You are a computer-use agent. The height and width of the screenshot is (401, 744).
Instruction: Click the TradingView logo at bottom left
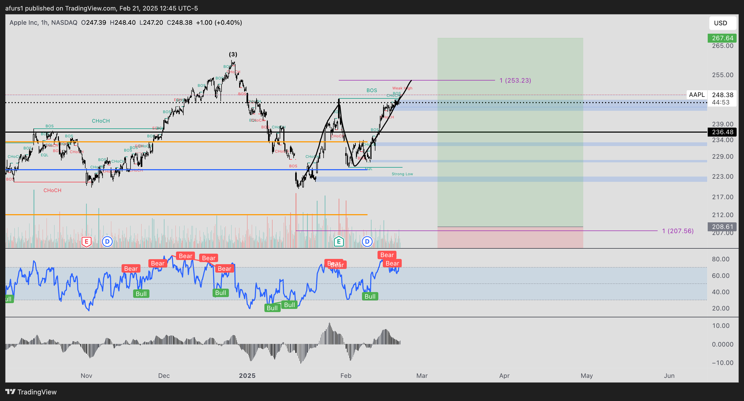[x=31, y=392]
